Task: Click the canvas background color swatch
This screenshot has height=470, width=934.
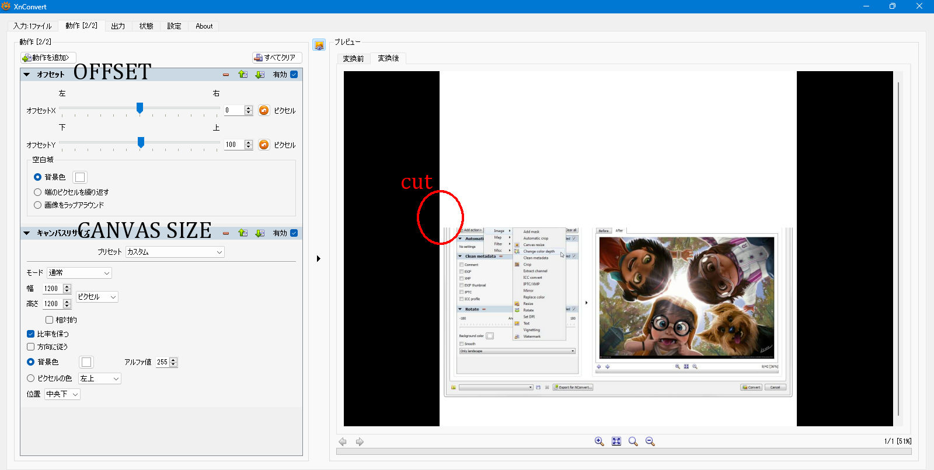Action: [86, 362]
